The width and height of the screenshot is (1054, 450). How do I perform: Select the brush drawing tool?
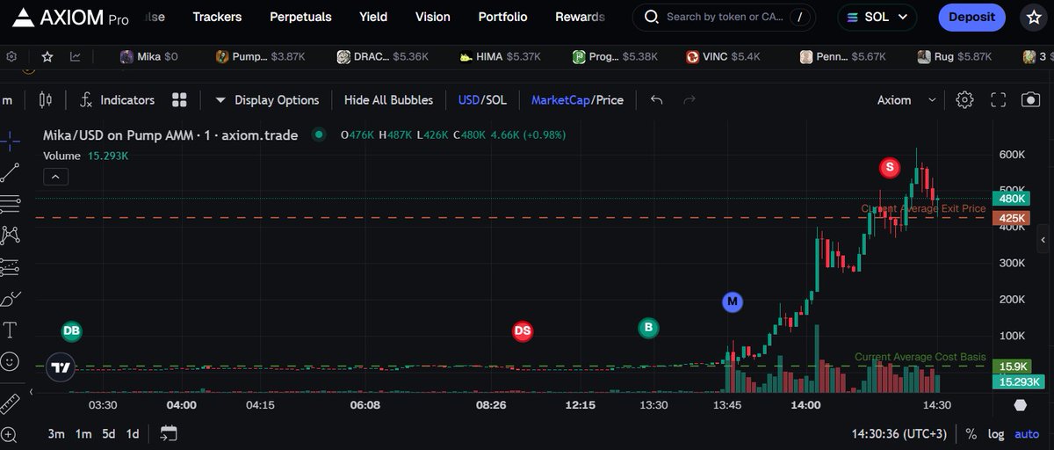click(x=11, y=299)
